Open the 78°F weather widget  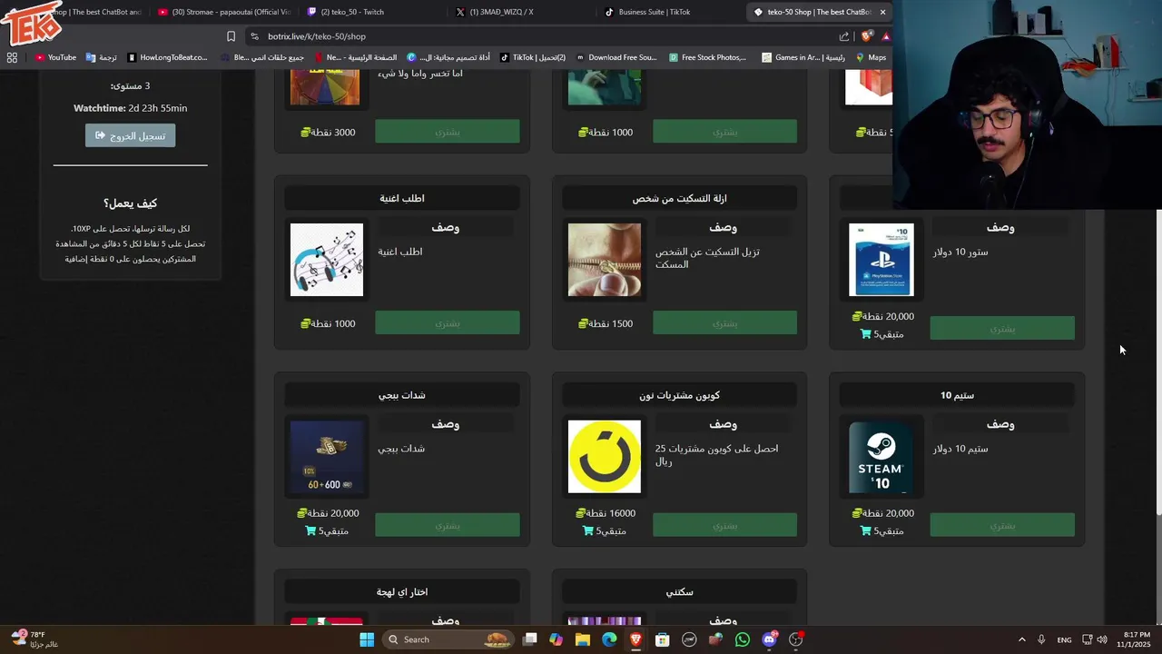(36, 639)
